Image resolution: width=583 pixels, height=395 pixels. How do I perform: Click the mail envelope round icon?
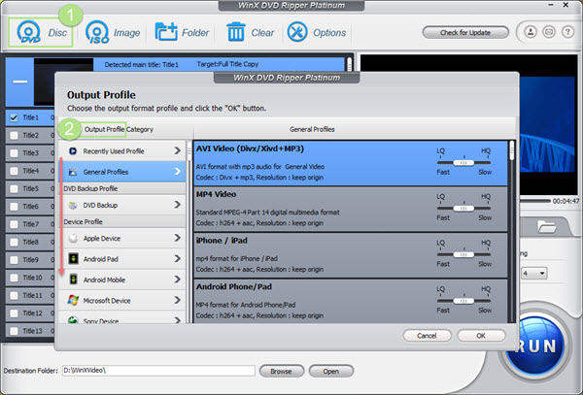coord(549,32)
